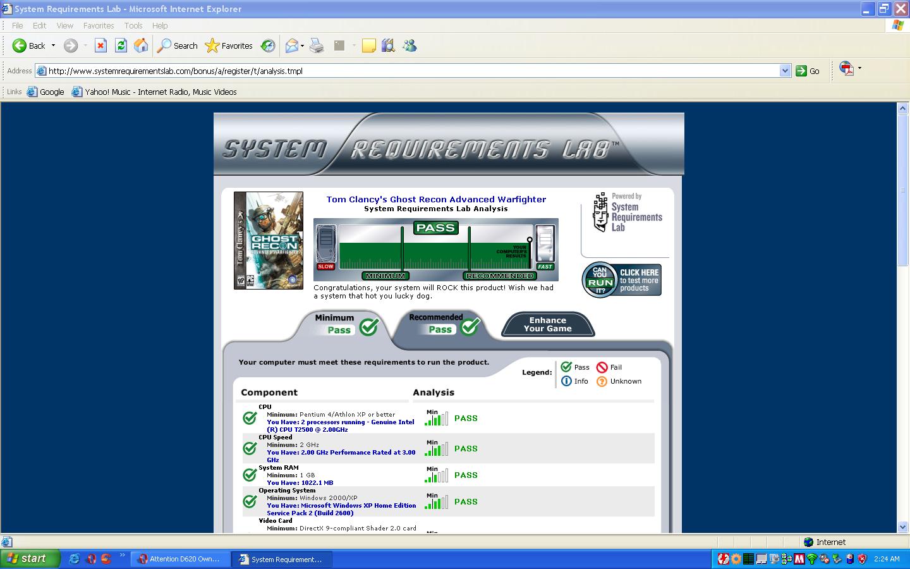910x569 pixels.
Task: Open the Favorites star button
Action: [x=229, y=46]
